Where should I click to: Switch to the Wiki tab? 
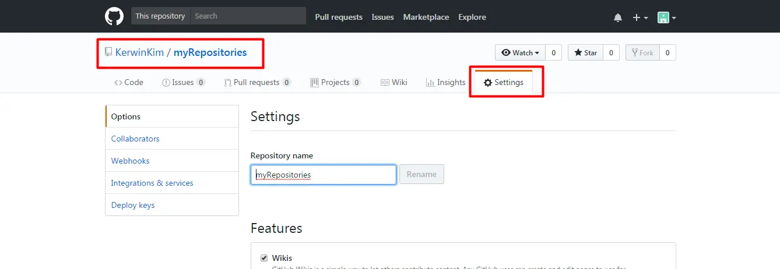coord(394,83)
